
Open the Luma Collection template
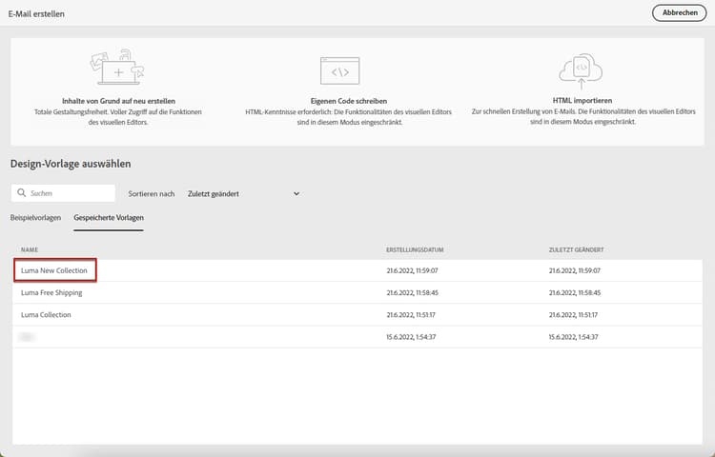(46, 314)
